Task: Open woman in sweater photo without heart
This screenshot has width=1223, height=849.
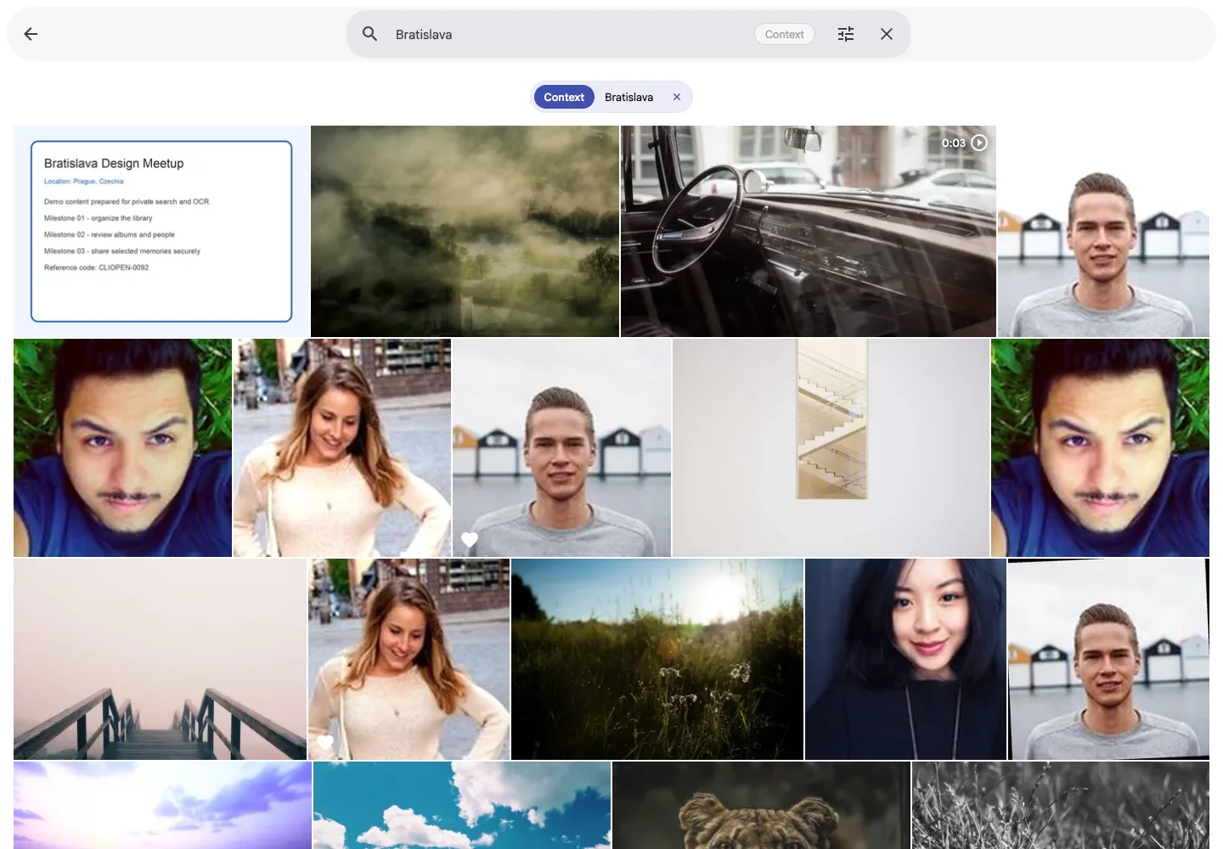Action: pyautogui.click(x=342, y=447)
